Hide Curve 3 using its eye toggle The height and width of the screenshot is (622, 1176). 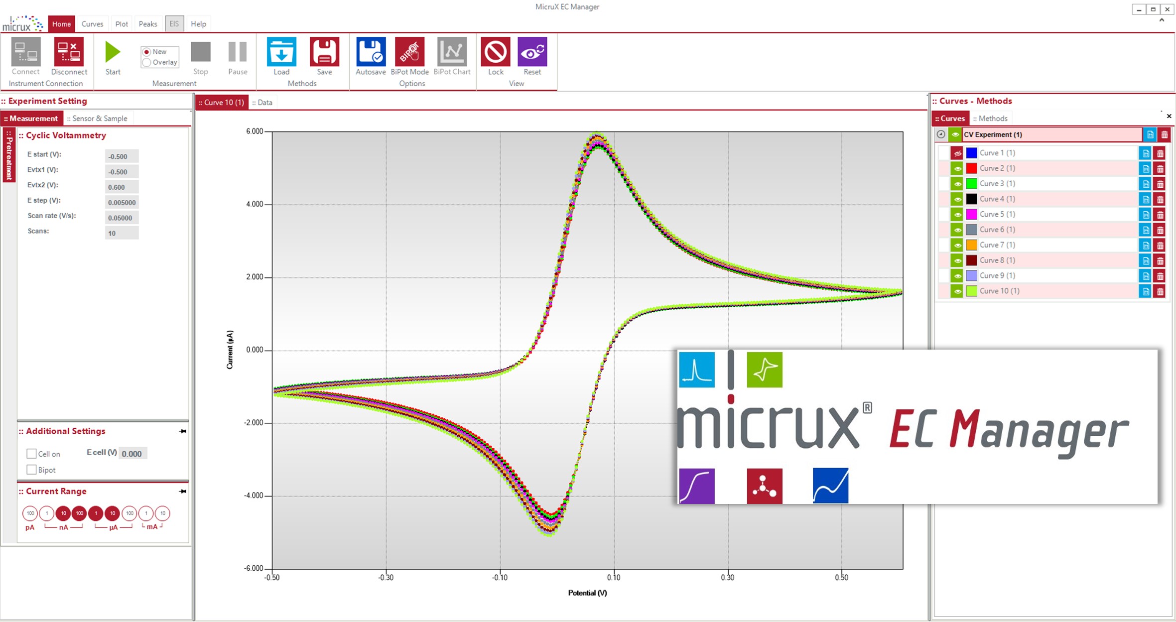[x=957, y=184]
